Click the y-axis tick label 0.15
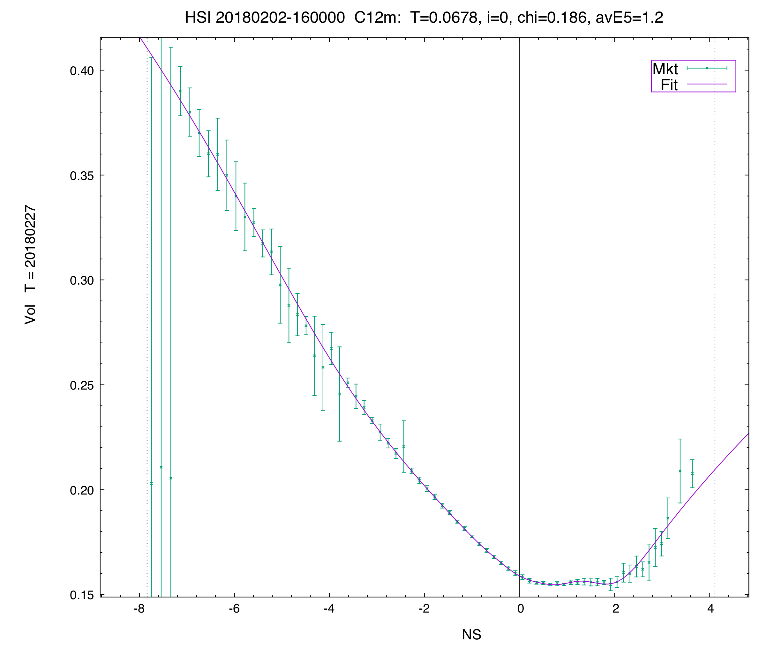The image size is (766, 670). pyautogui.click(x=81, y=595)
